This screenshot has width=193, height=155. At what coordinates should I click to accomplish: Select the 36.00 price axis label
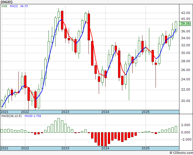click(185, 31)
